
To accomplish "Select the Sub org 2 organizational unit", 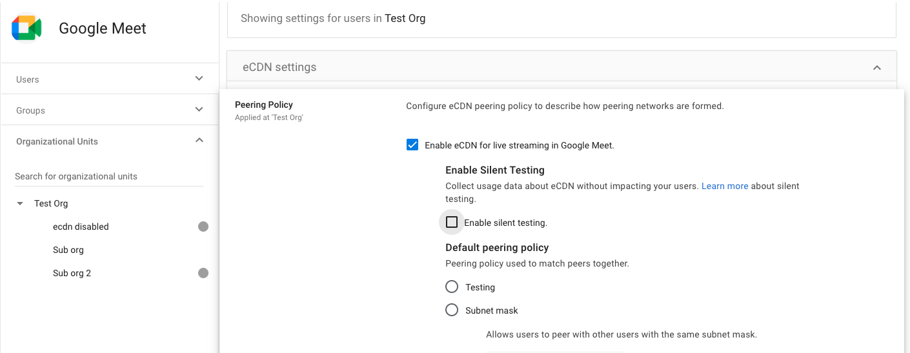I will (72, 273).
